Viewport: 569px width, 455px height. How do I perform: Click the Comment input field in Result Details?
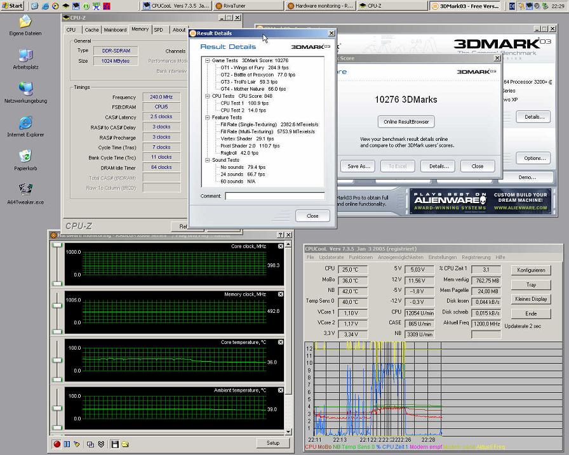275,196
